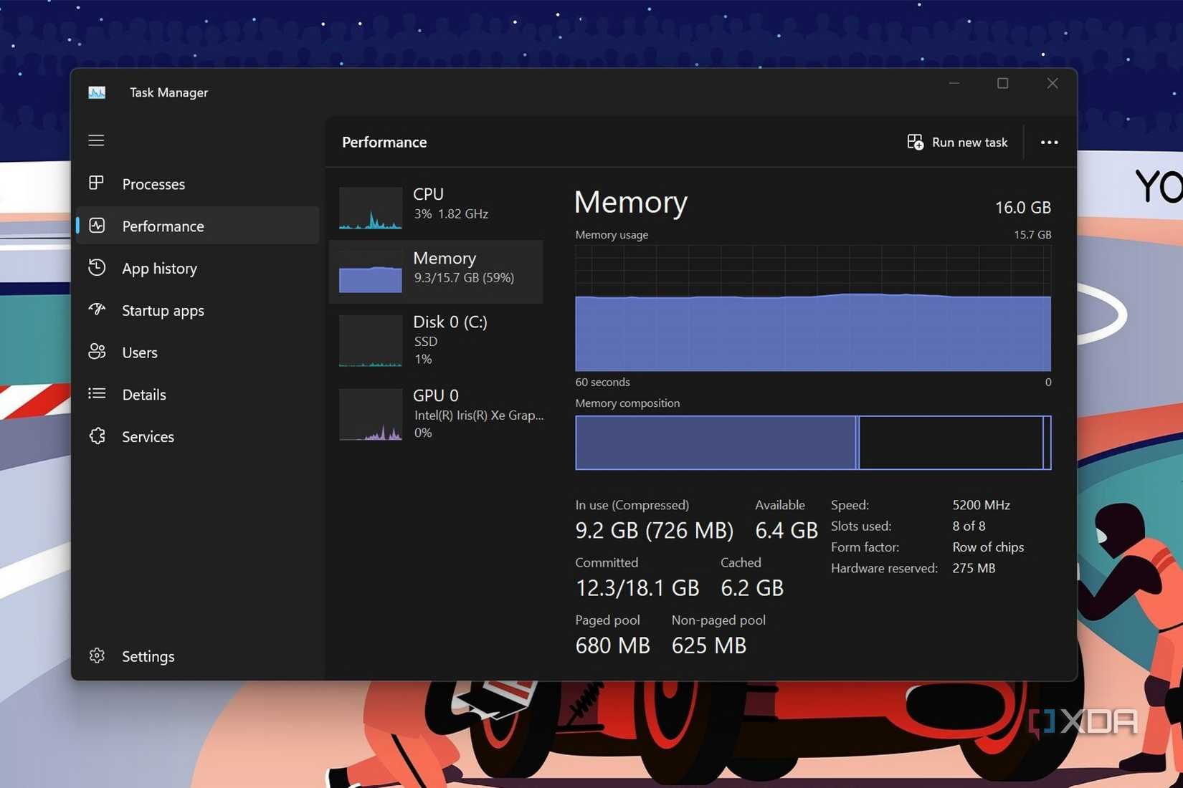The height and width of the screenshot is (788, 1183).
Task: Open the Processes section icon
Action: (97, 183)
